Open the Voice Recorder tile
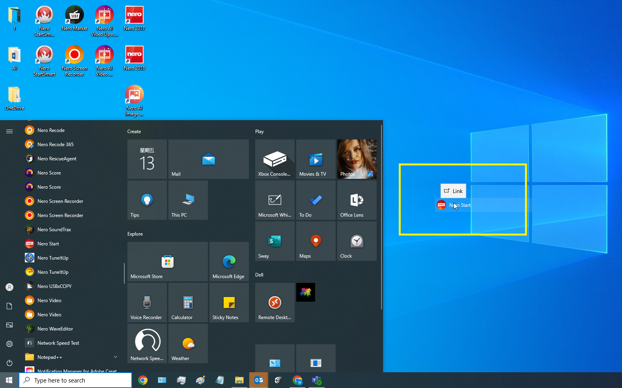Viewport: 622px width, 388px height. 147,303
